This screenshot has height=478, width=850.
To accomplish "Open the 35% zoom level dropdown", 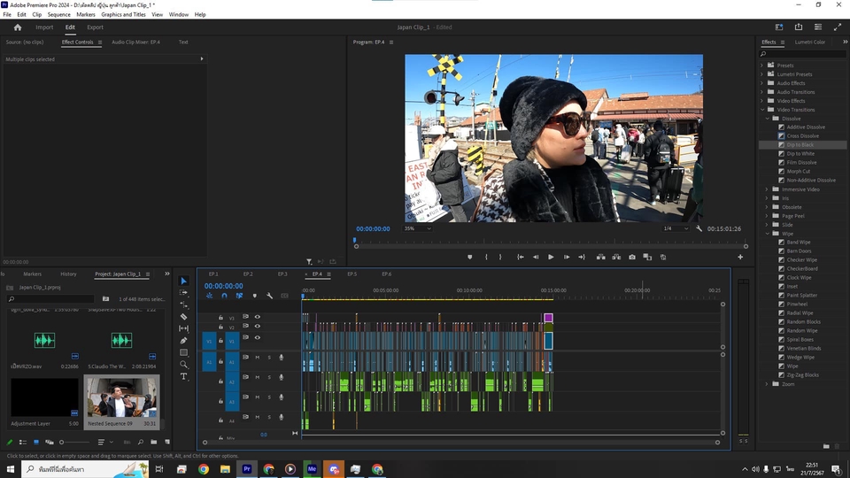I will (x=417, y=228).
